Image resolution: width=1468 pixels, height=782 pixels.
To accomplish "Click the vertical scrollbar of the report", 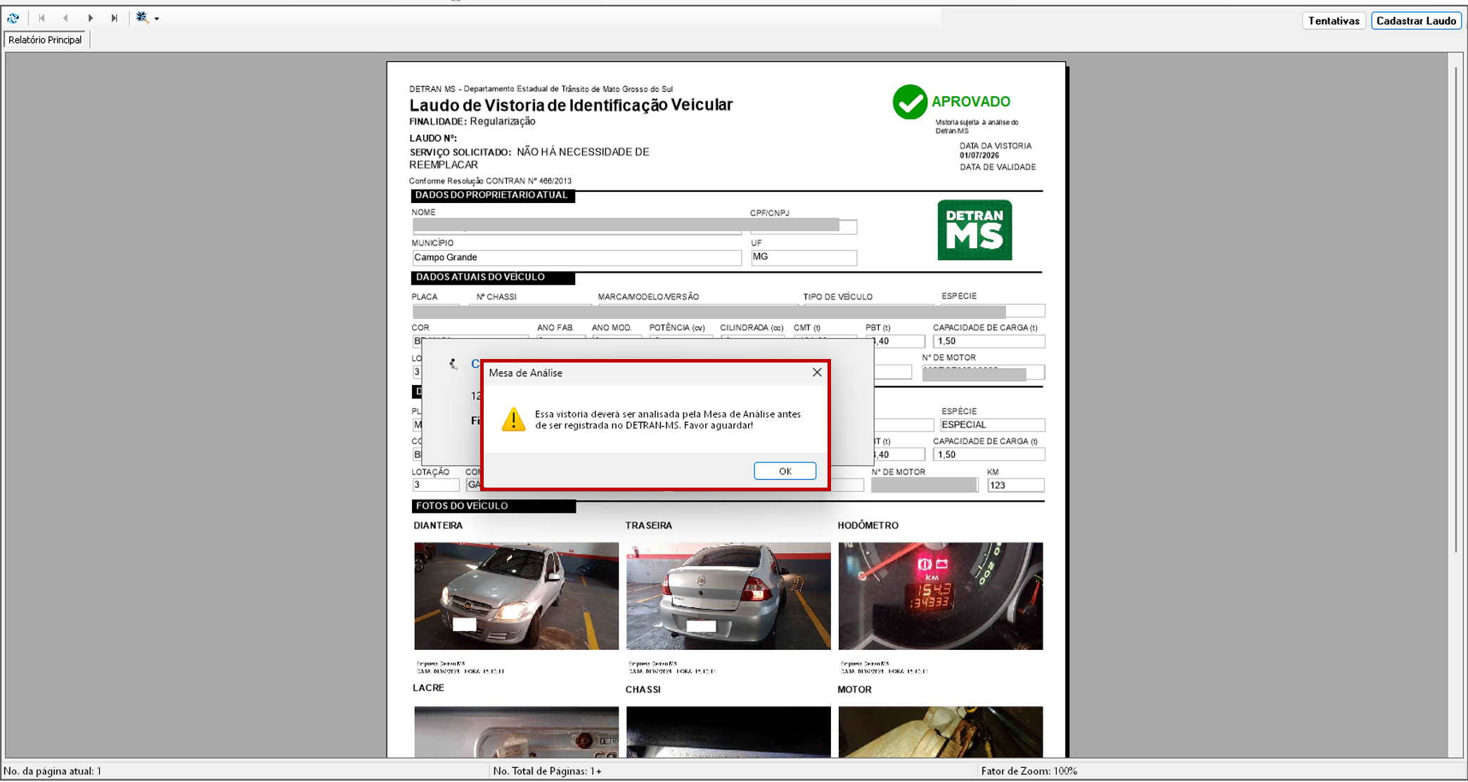I will pyautogui.click(x=1456, y=309).
